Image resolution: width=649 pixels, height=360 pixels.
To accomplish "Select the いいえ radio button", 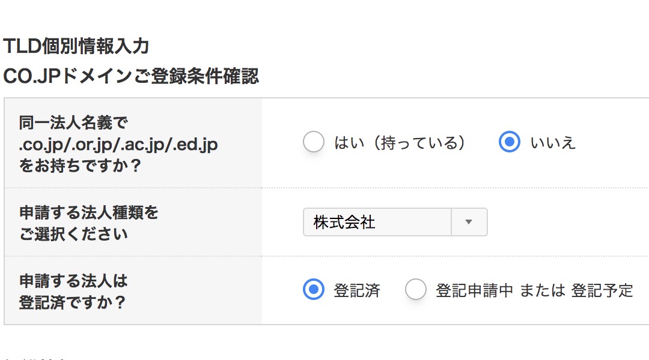I will pos(509,142).
